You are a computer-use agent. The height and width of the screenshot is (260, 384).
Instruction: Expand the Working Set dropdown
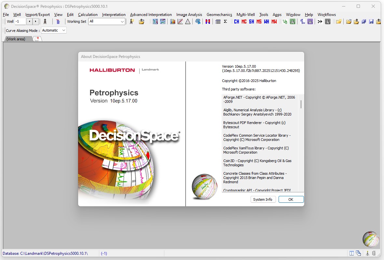pos(122,21)
